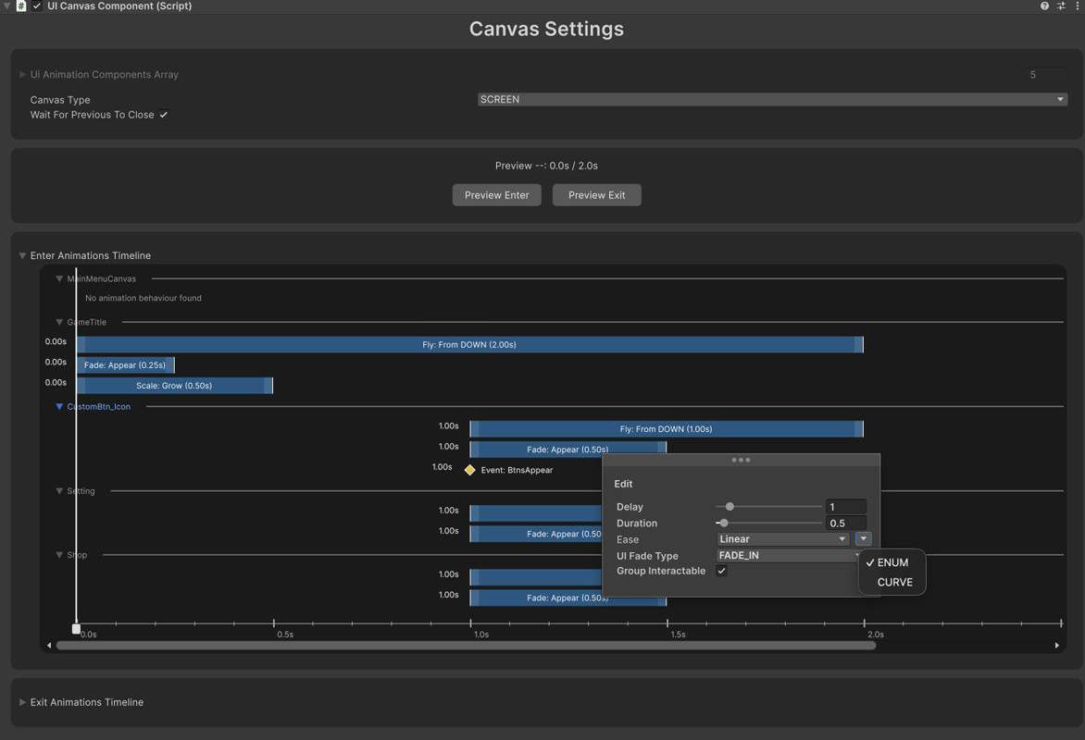Viewport: 1085px width, 740px height.
Task: Expand Ui Animation Components Array
Action: pyautogui.click(x=23, y=75)
